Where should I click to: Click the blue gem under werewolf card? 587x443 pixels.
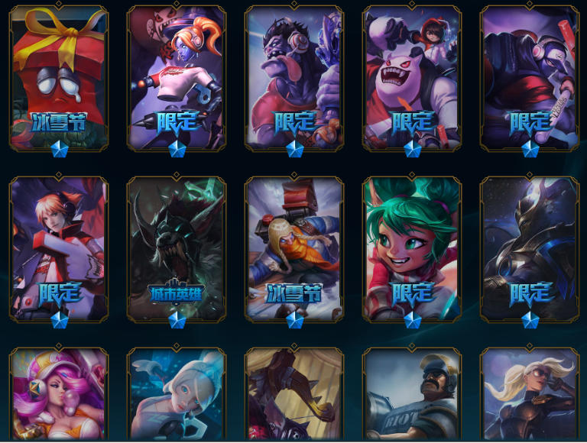[x=177, y=320]
